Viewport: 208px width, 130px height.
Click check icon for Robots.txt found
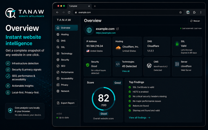point(130,106)
